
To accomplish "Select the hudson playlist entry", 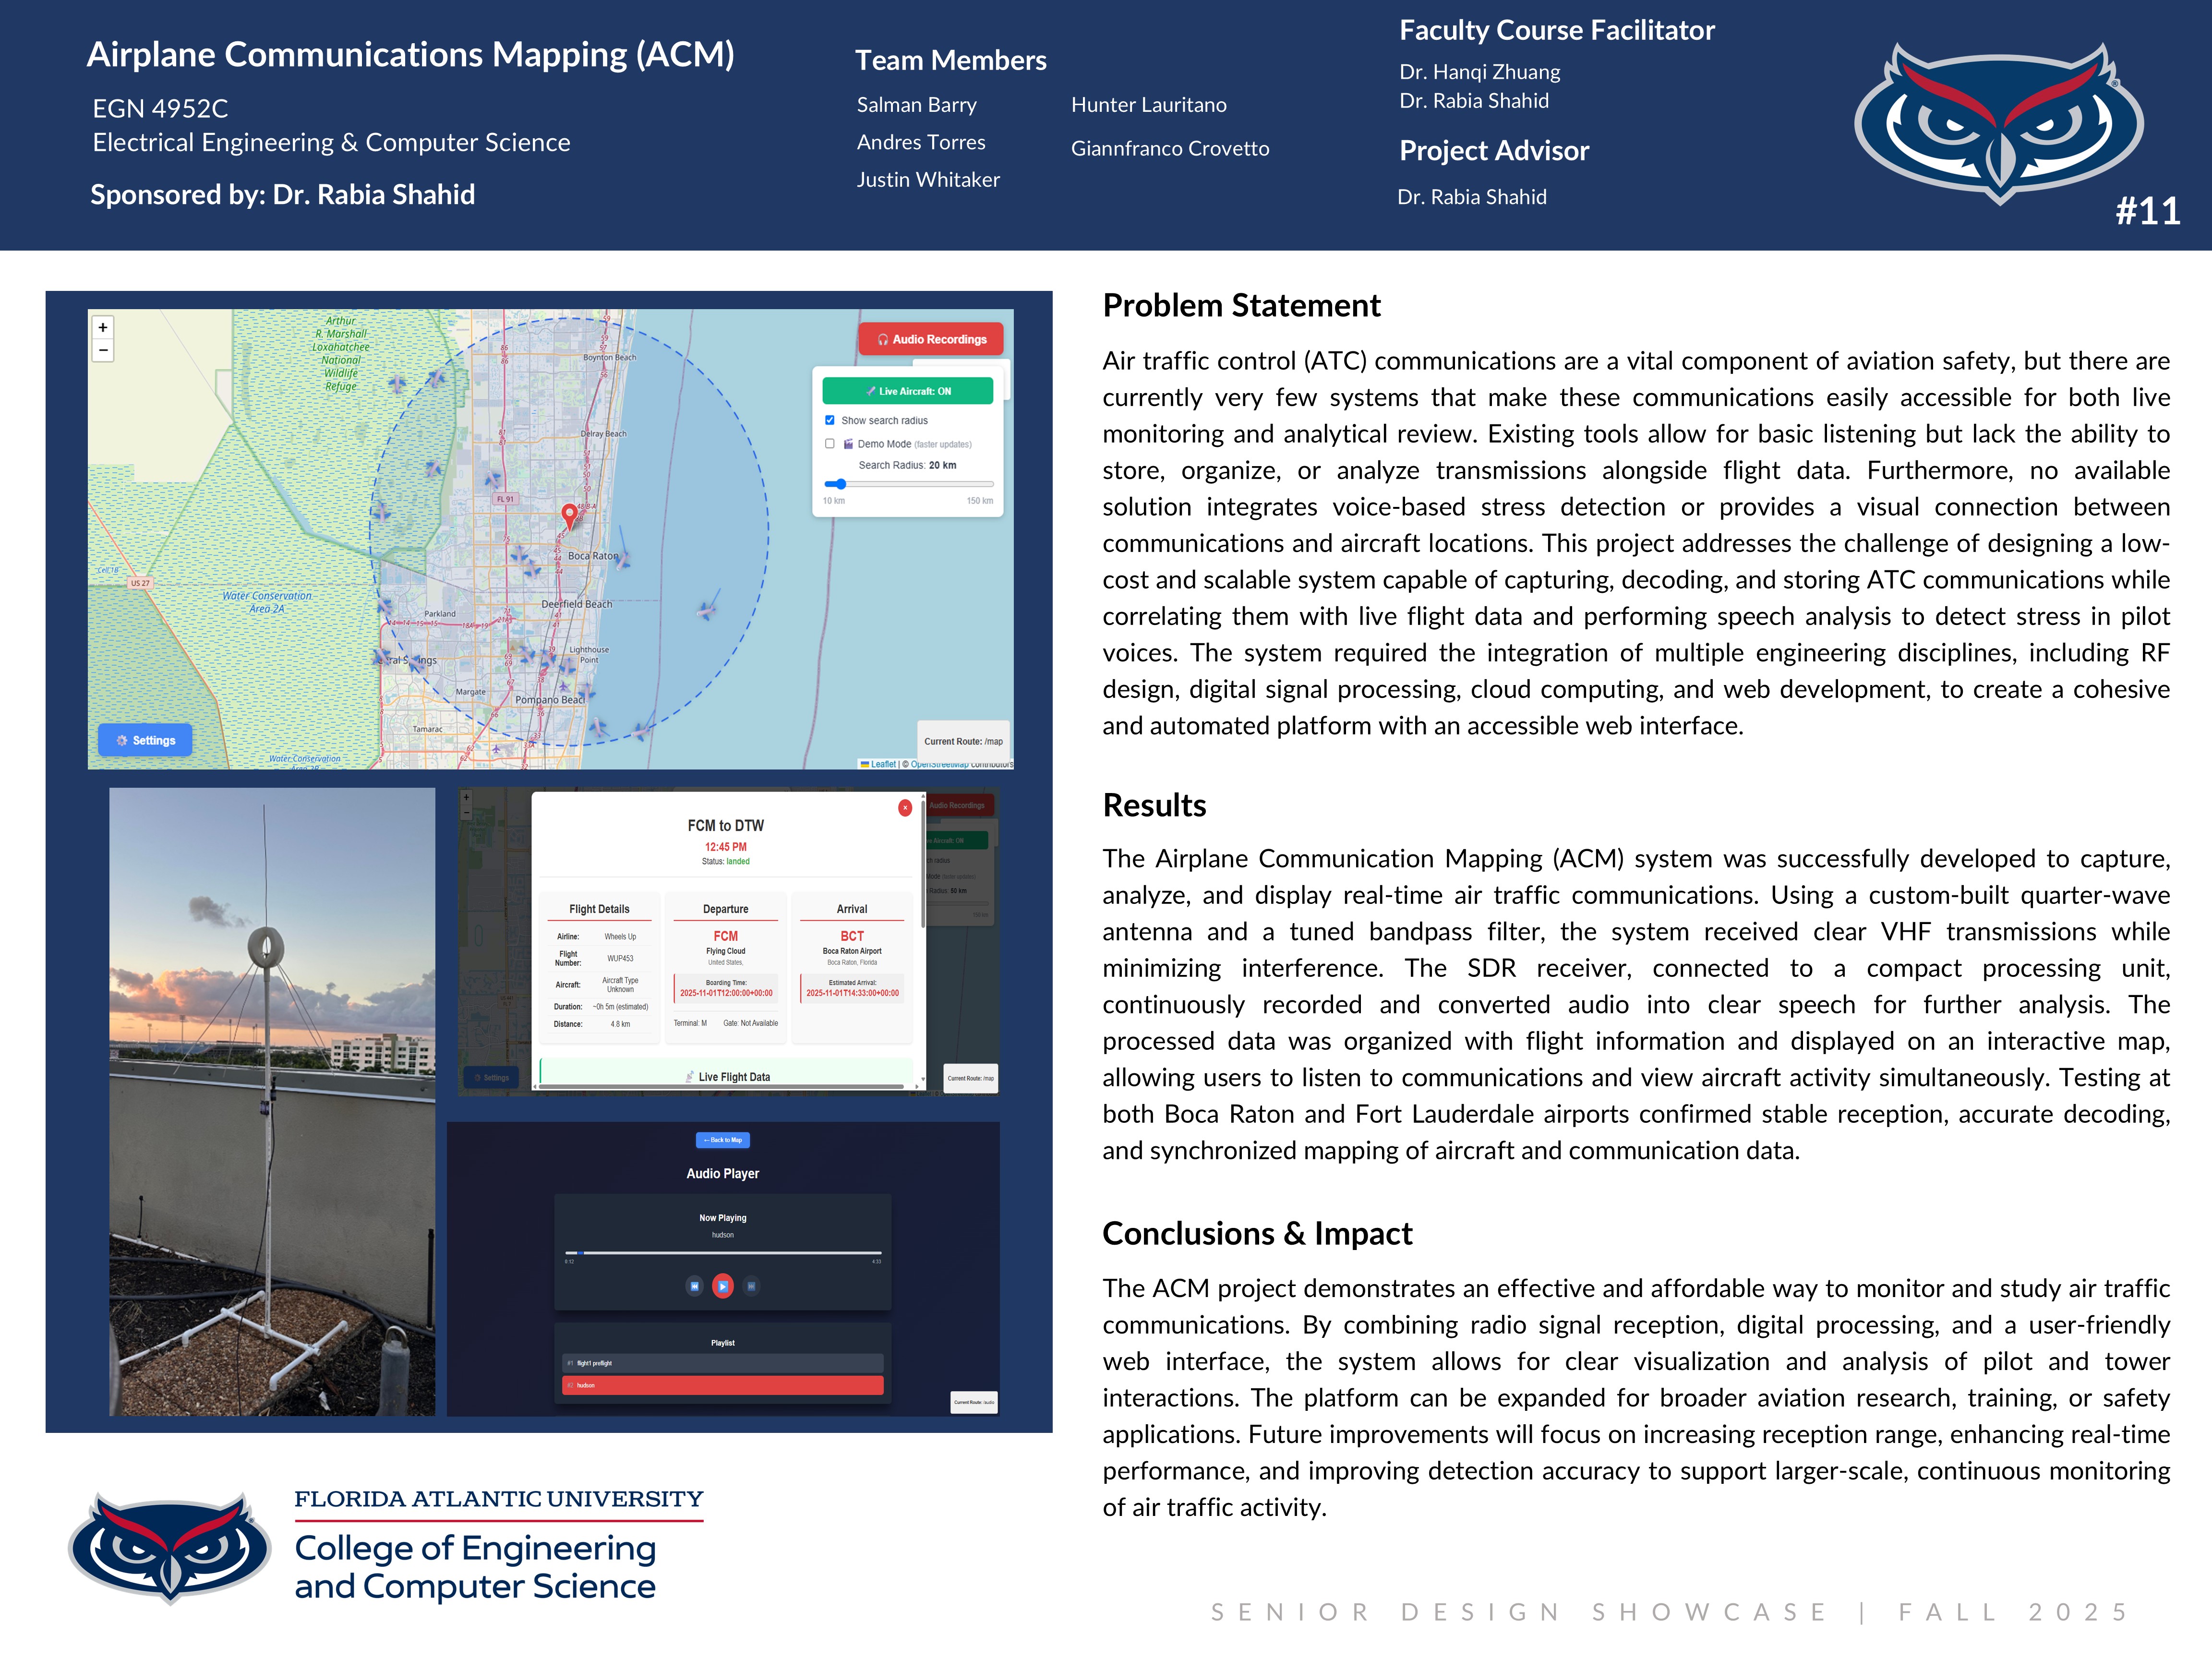I will [x=722, y=1385].
